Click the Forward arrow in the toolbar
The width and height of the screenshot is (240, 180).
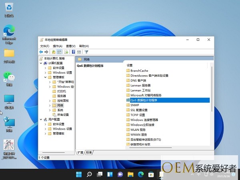click(46, 52)
